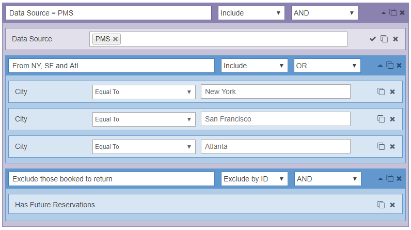Viewport: 411px width, 230px height.
Task: Delete Exclude those booked to return group
Action: (x=399, y=179)
